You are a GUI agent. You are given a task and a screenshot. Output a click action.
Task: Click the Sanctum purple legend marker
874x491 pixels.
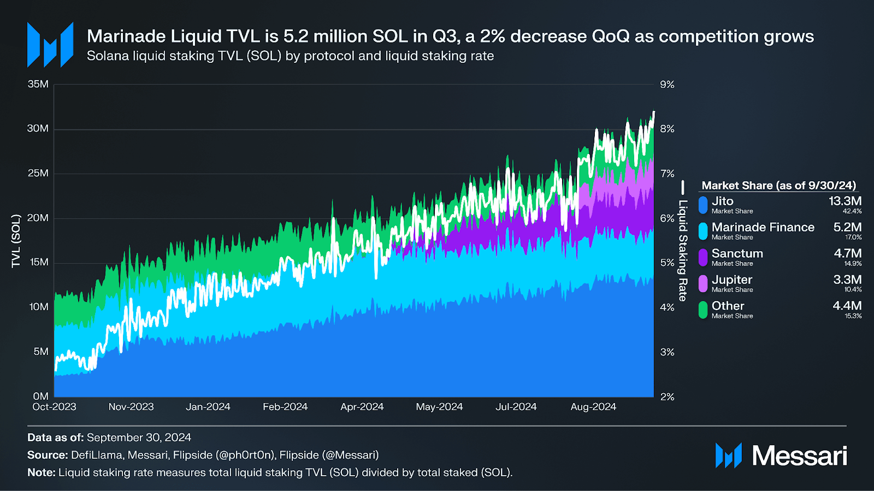coord(703,257)
